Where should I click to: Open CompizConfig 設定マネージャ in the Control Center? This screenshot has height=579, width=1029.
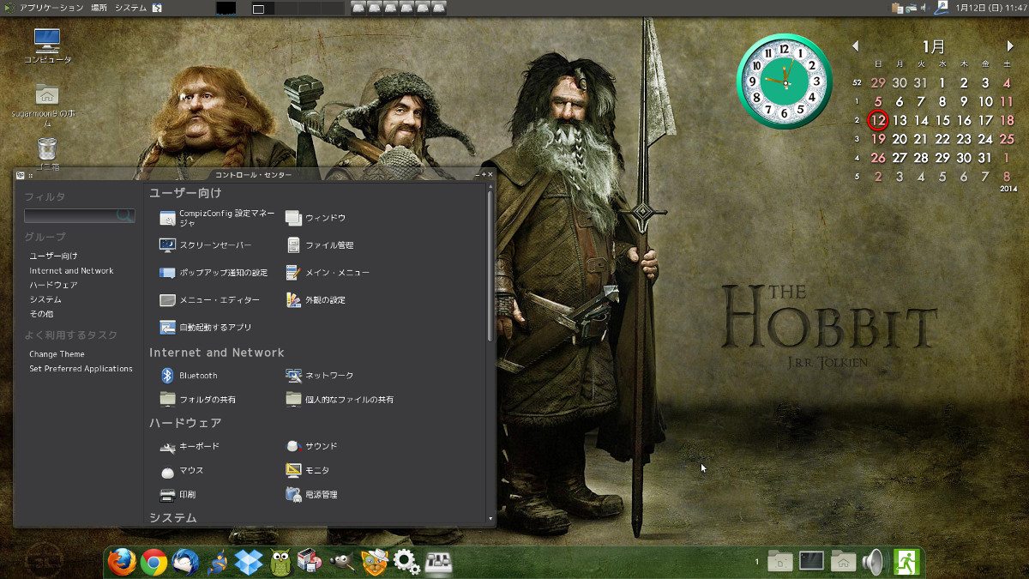(218, 218)
